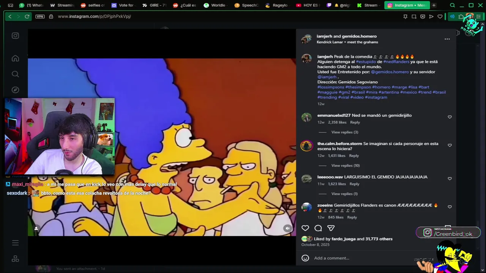Expand View replies (1)
This screenshot has height=273, width=486.
(x=344, y=194)
